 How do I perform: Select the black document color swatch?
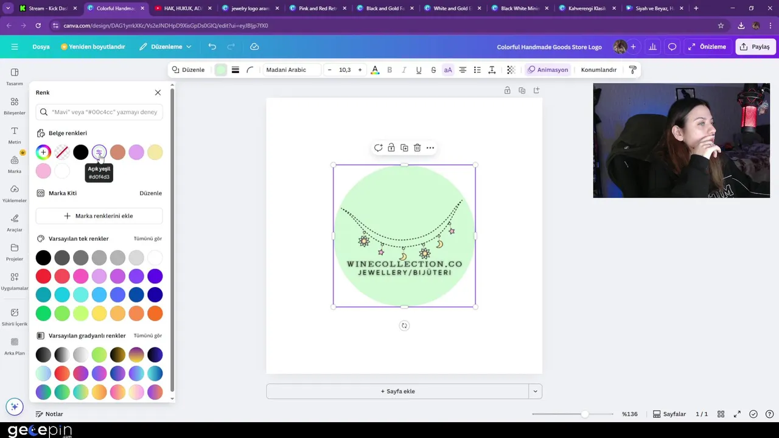pyautogui.click(x=80, y=152)
